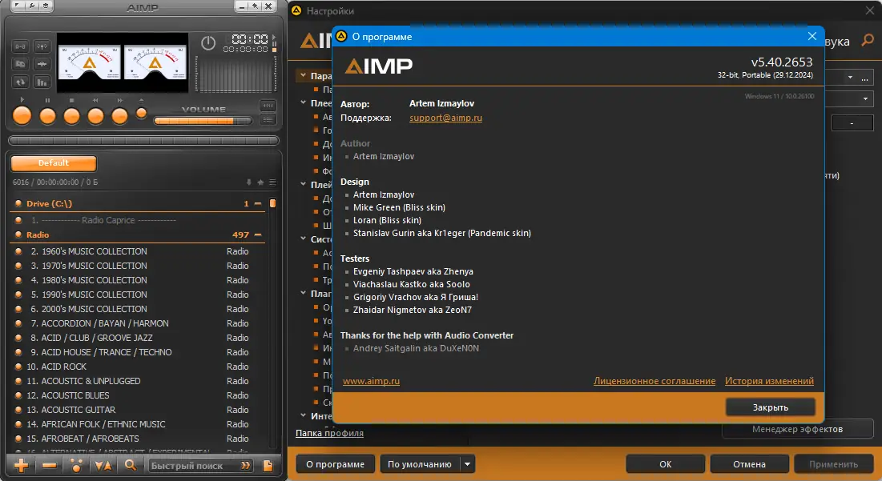
Task: Click the orange Pause button
Action: 47,115
